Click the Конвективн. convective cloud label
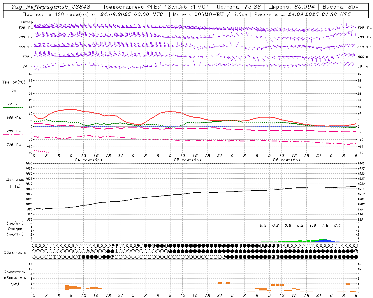This screenshot has width=373, height=298. [15, 272]
